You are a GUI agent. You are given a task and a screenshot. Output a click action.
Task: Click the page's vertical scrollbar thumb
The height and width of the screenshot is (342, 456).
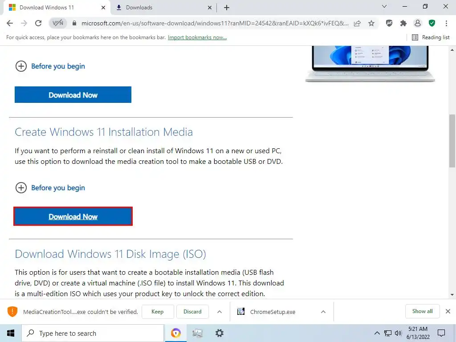point(452,141)
